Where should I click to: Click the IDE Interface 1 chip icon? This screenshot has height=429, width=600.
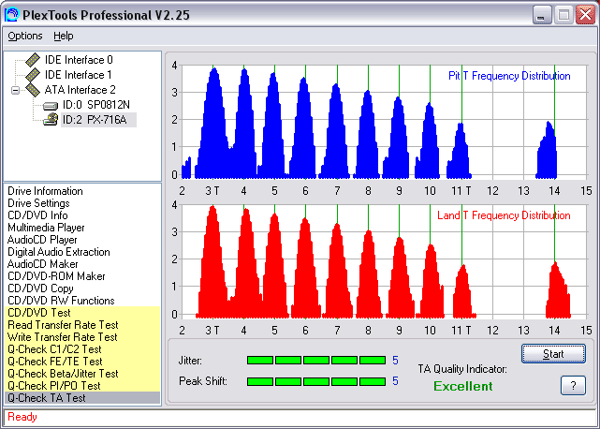33,75
